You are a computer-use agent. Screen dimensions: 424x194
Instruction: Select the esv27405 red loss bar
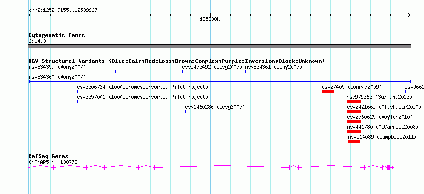pos(328,92)
